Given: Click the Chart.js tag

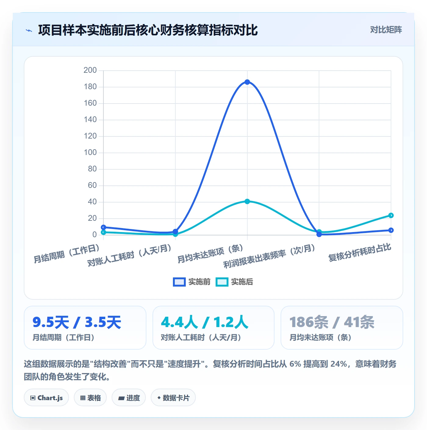Looking at the screenshot, I should click(x=46, y=398).
